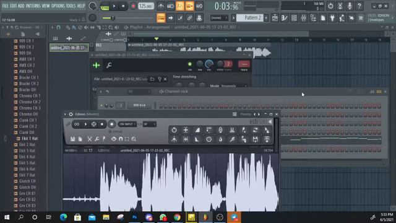
Task: Select untitled_2021-06-05 clip in playlist picker
Action: coord(69,48)
